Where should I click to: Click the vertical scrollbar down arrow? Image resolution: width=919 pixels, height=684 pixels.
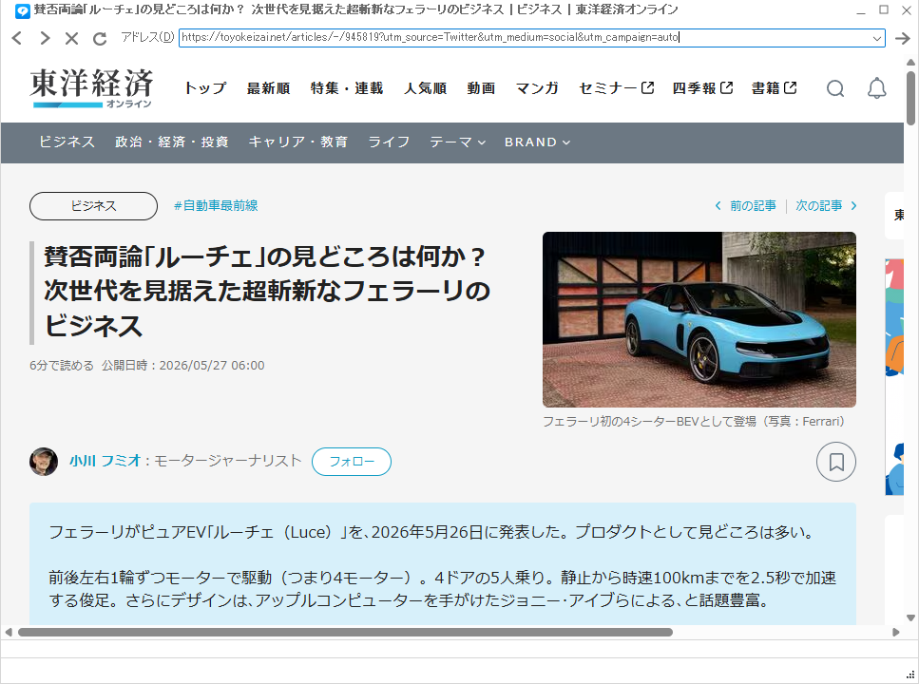coord(910,617)
